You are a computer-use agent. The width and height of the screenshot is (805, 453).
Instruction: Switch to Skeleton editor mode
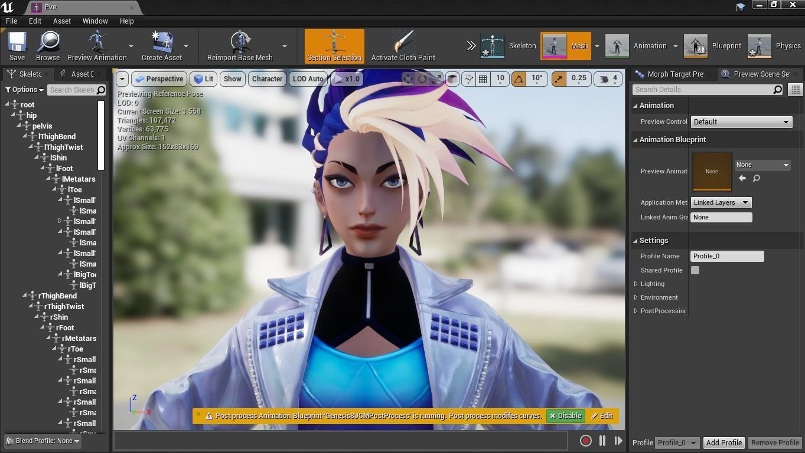[x=508, y=46]
